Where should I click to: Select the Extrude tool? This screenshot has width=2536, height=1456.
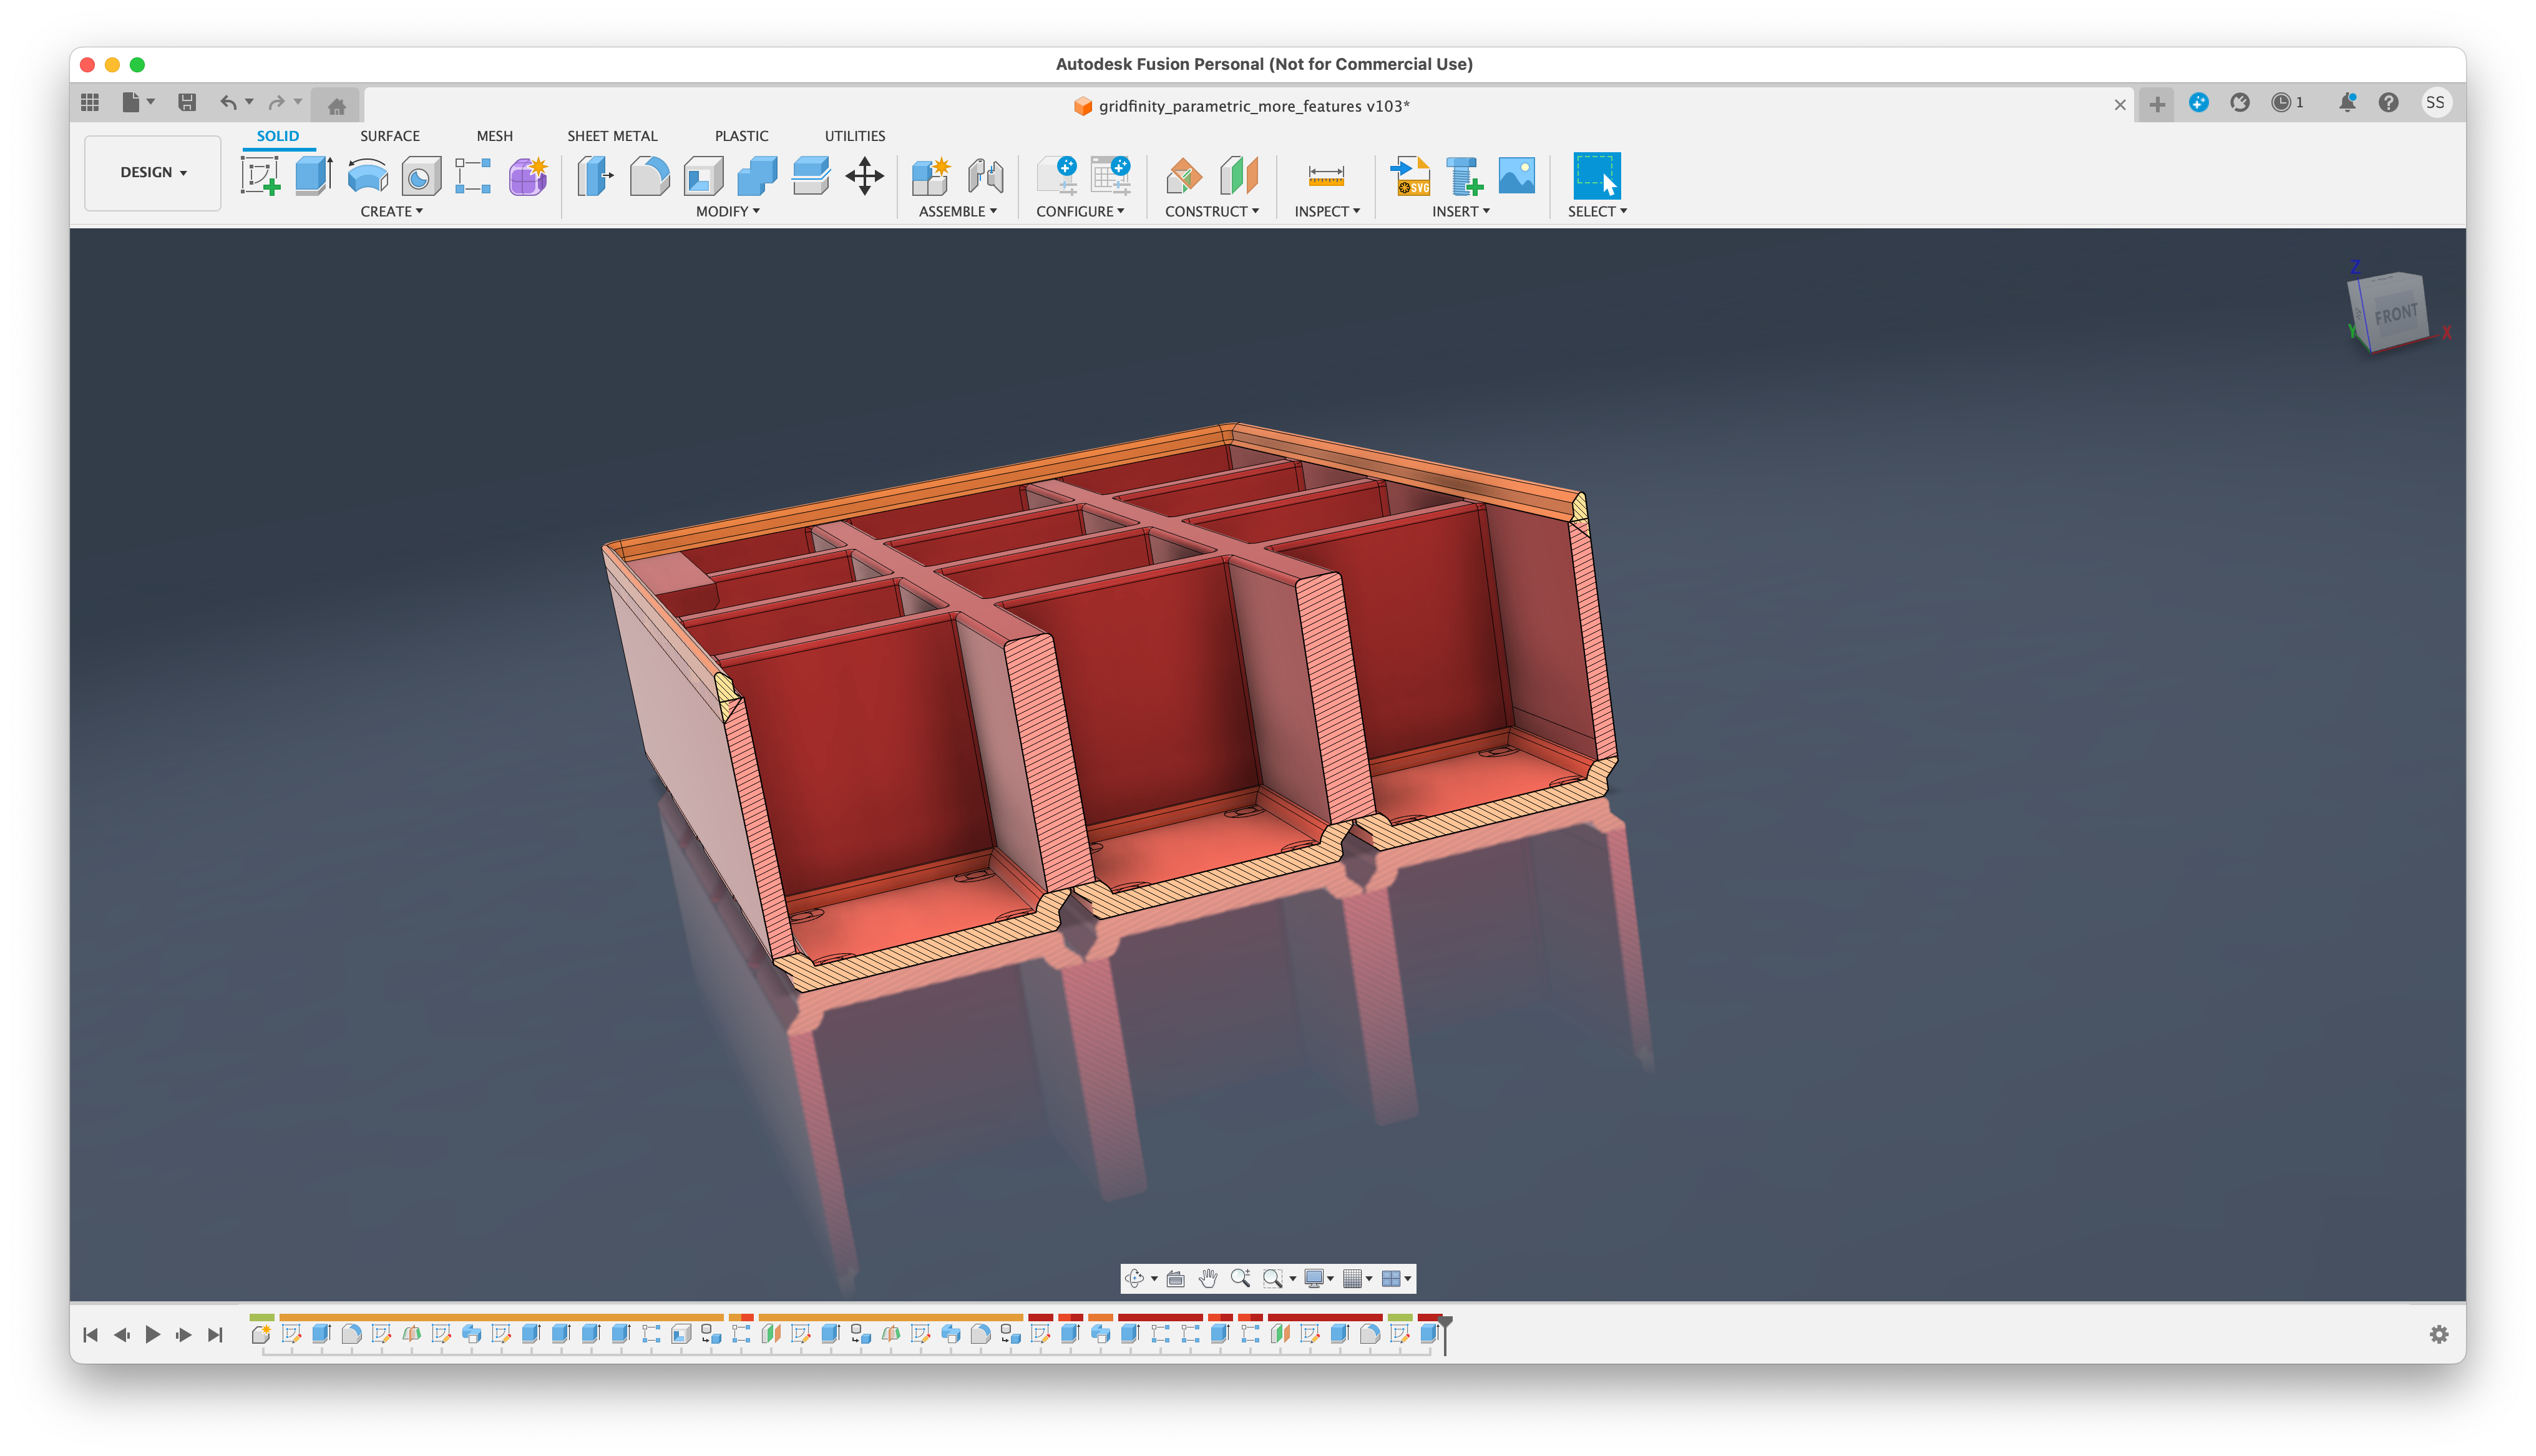pos(314,176)
